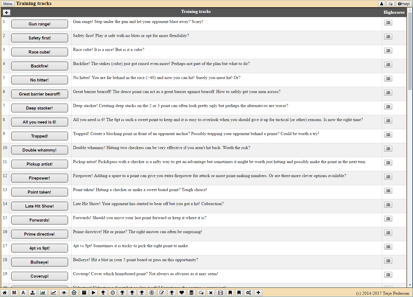Screen dimensions: 413x297
Task: Start the Race cube! training track
Action: (x=39, y=52)
